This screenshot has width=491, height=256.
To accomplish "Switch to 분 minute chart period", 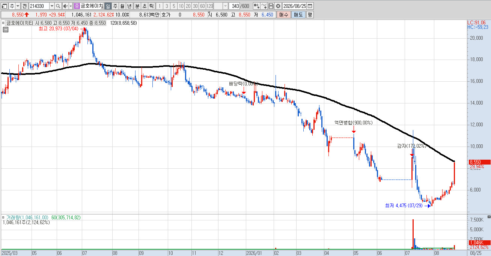I will coord(137,6).
